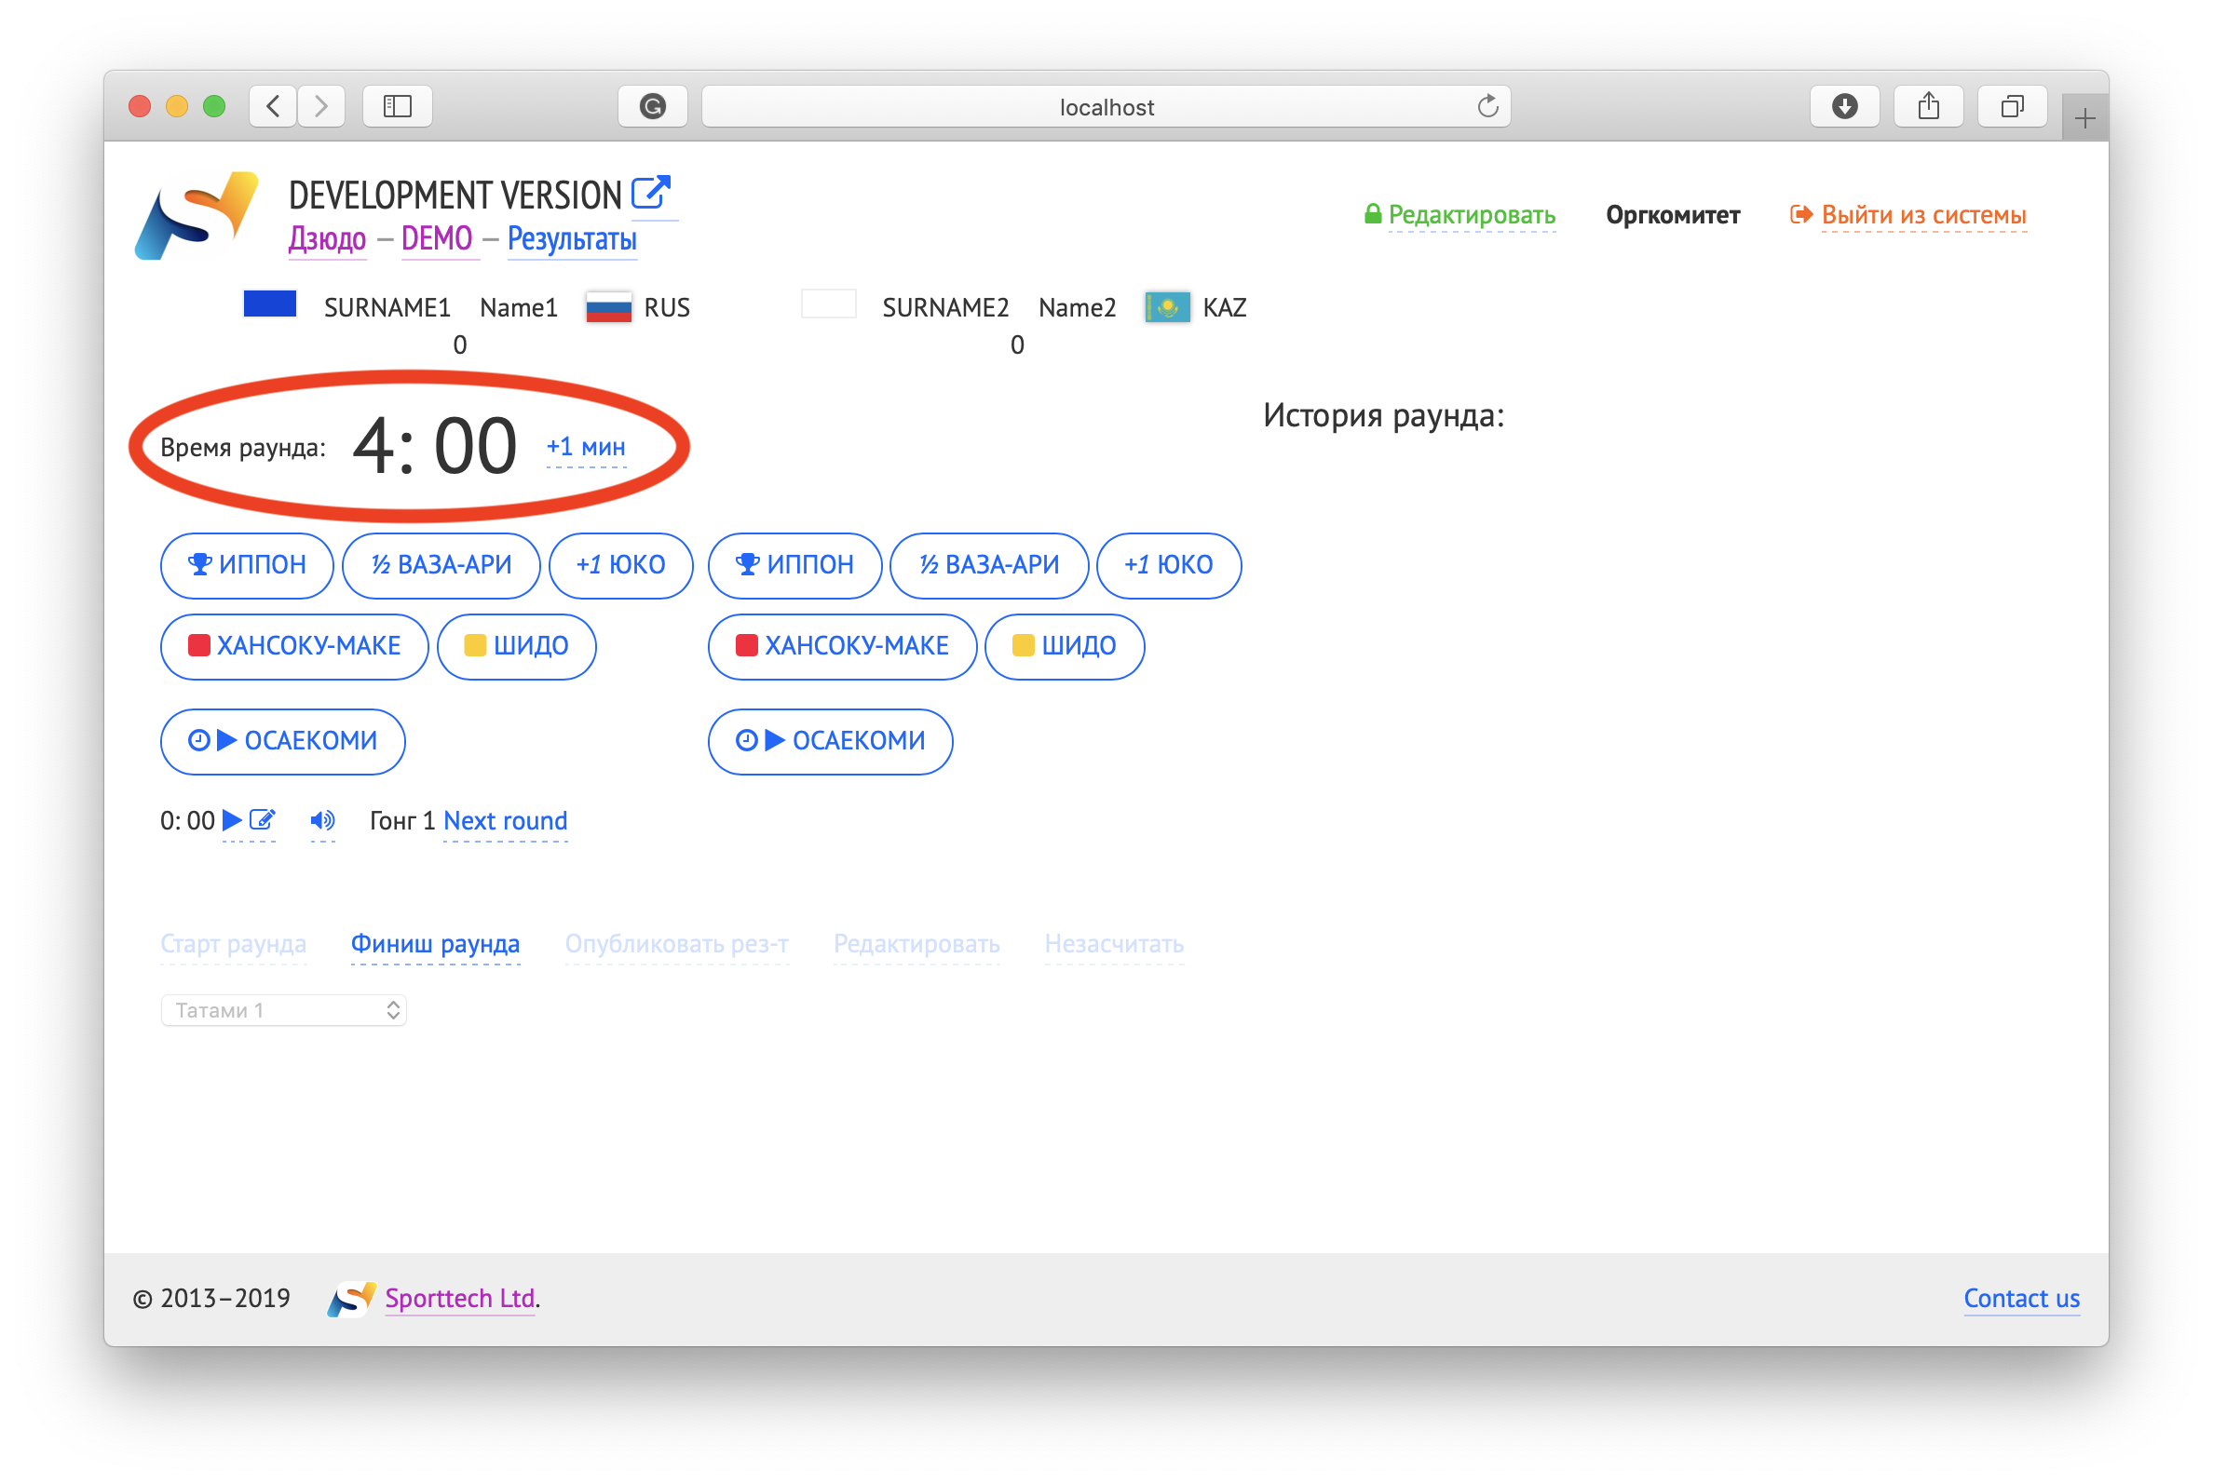Give ШИДО penalty to SURNAME2
Screen dimensions: 2213x1484
pos(1065,646)
